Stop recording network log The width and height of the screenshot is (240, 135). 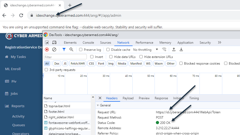(47, 49)
